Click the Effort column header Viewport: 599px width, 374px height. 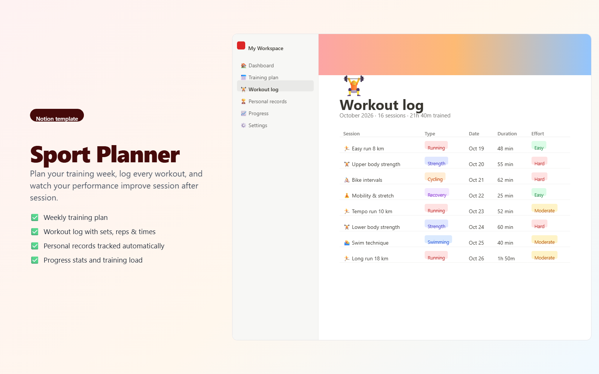coord(538,134)
